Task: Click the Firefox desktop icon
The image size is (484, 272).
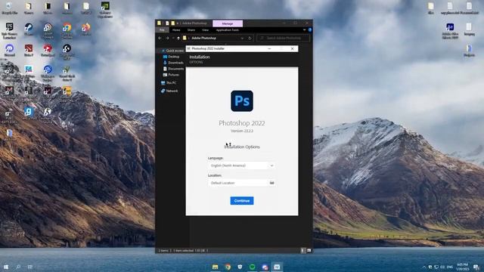Action: coord(85,29)
